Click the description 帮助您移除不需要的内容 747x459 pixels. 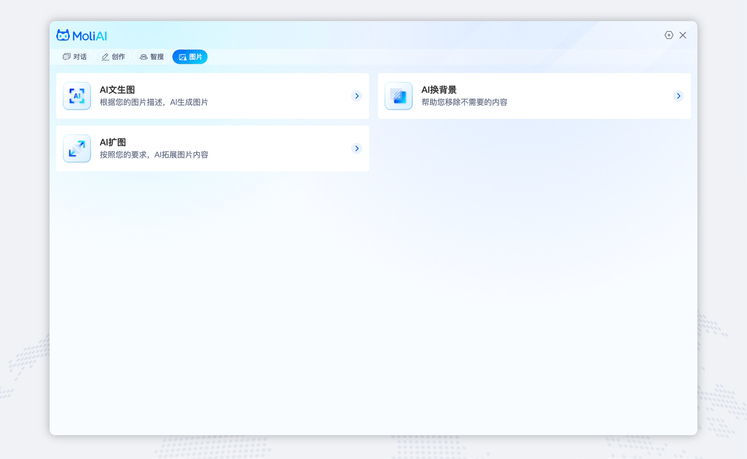click(x=464, y=102)
